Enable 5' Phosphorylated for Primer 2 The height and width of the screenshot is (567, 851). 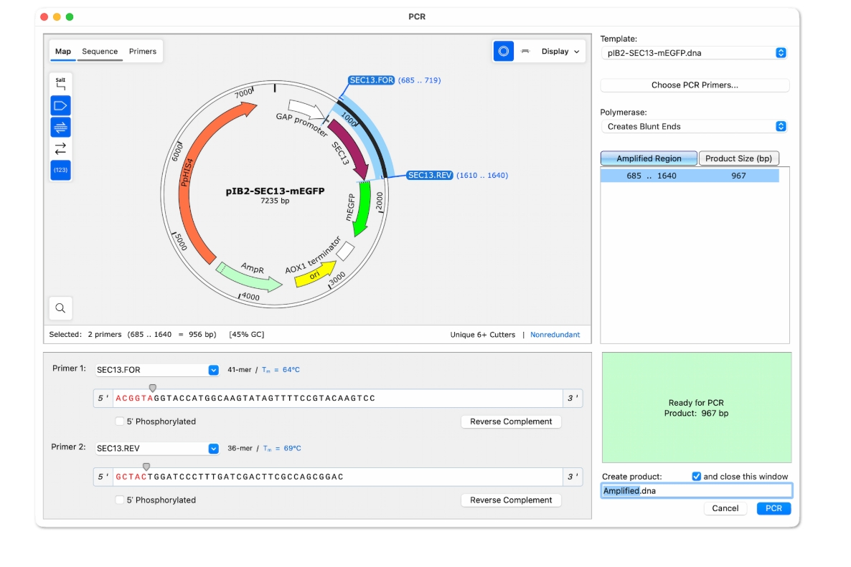click(119, 500)
